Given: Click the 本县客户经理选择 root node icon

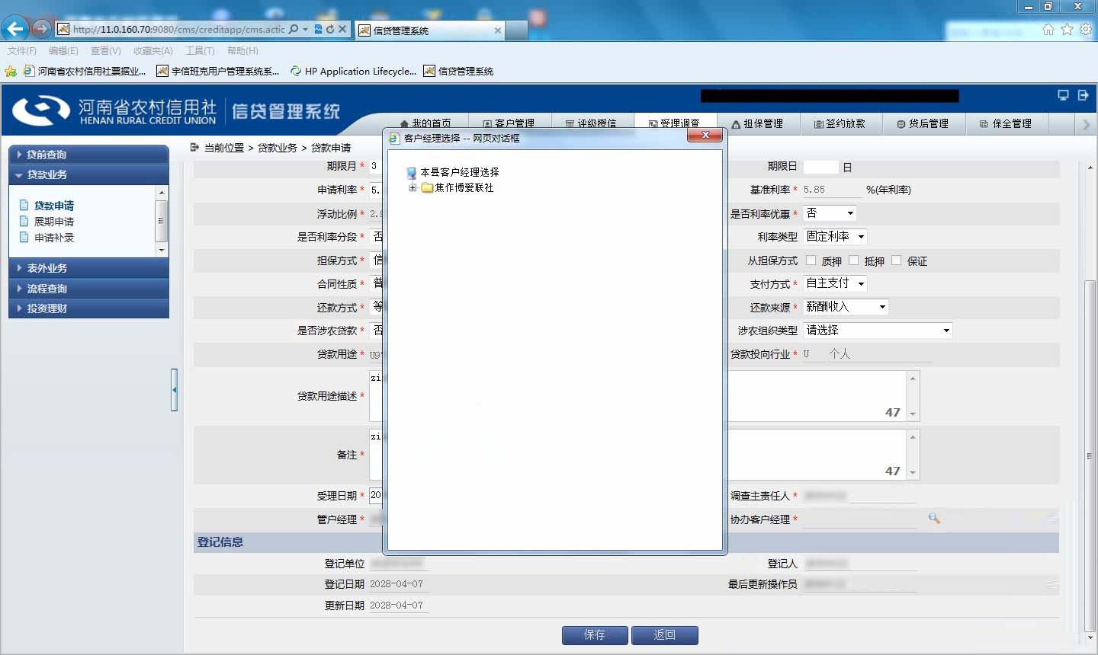Looking at the screenshot, I should pyautogui.click(x=412, y=173).
